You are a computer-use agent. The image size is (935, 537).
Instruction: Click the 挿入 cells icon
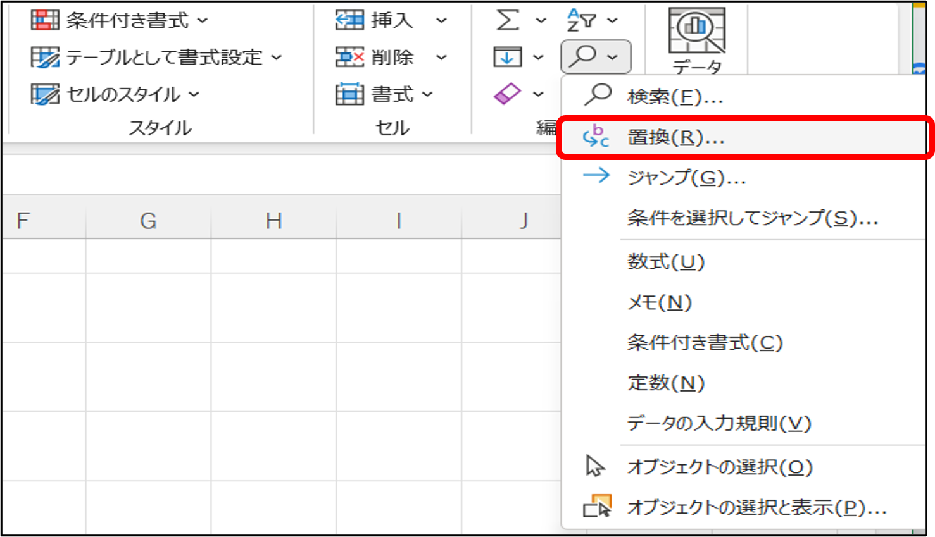(x=349, y=20)
